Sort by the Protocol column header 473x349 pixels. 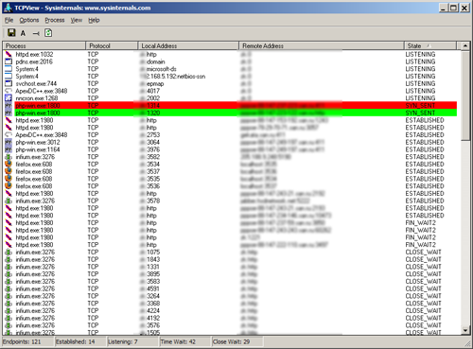click(112, 45)
